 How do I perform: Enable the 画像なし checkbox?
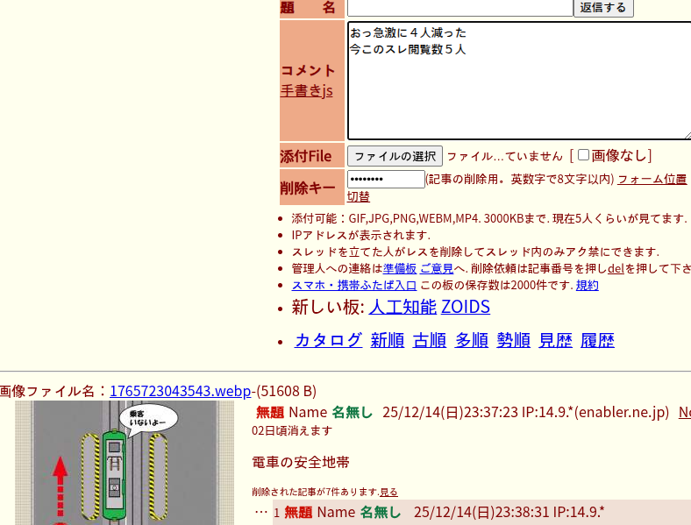point(583,155)
